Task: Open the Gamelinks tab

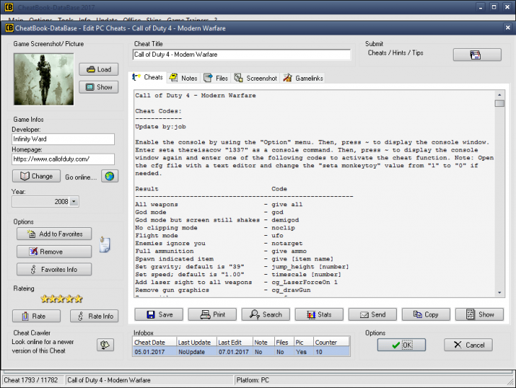Action: tap(303, 79)
